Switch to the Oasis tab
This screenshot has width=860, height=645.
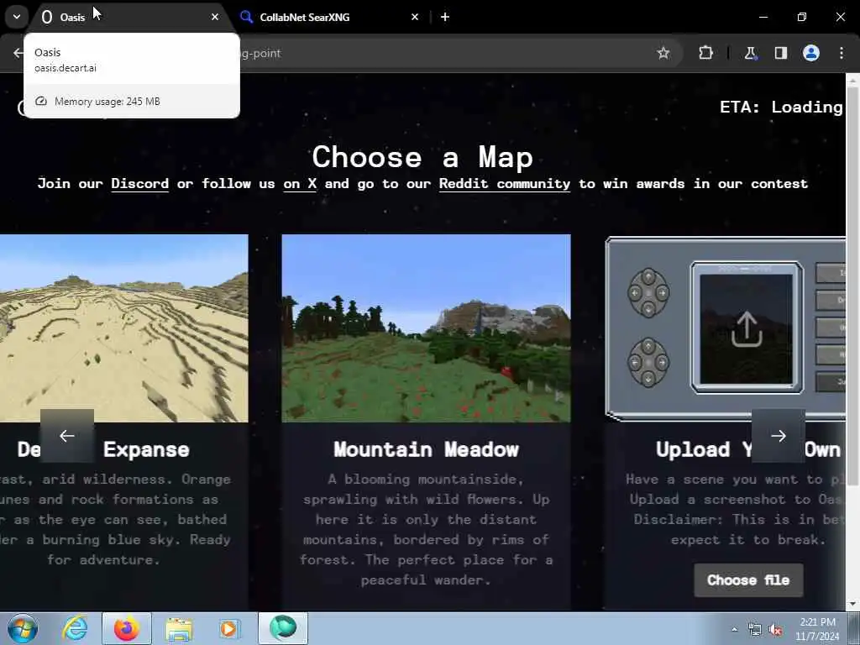click(x=129, y=17)
